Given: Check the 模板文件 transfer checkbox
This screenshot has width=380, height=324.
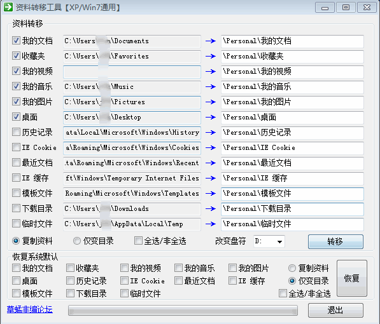Looking at the screenshot, I should (x=16, y=193).
